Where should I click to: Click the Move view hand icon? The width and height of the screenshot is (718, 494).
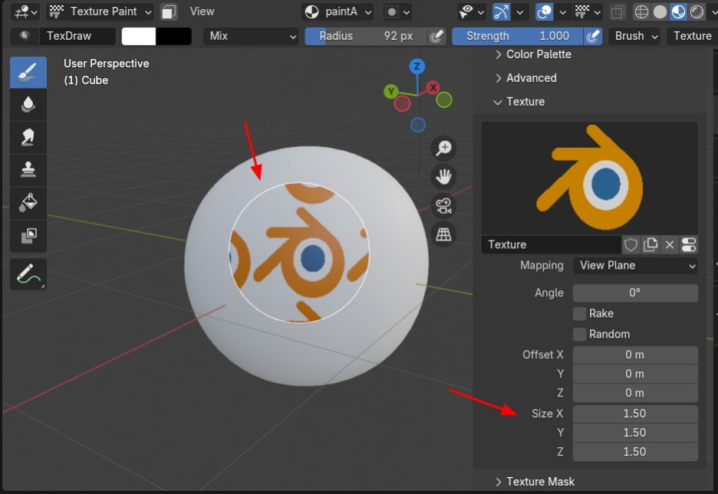(443, 177)
